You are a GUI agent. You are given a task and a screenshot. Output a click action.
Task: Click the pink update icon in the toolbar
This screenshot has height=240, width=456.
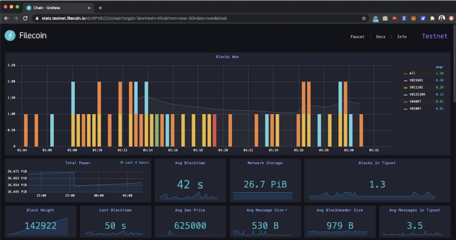451,18
